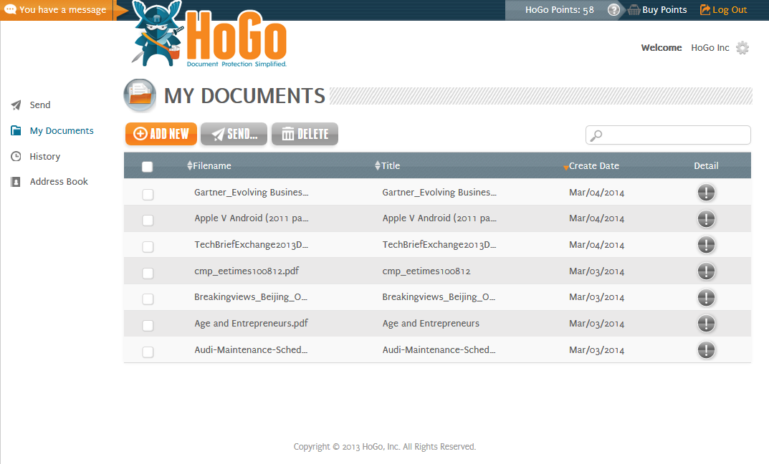Open detail icon for Gartner_Evolving document
The width and height of the screenshot is (769, 464).
tap(706, 193)
